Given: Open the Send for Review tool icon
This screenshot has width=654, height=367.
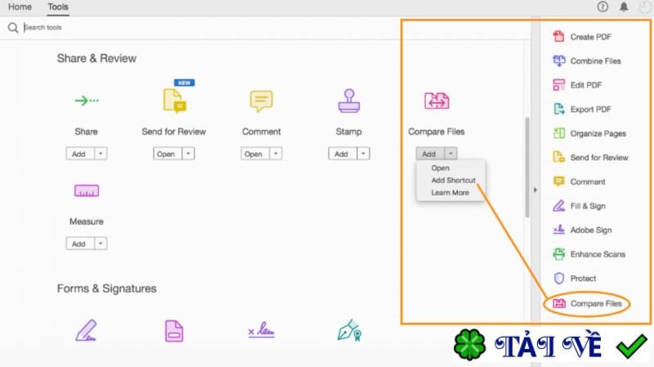Looking at the screenshot, I should (x=174, y=101).
